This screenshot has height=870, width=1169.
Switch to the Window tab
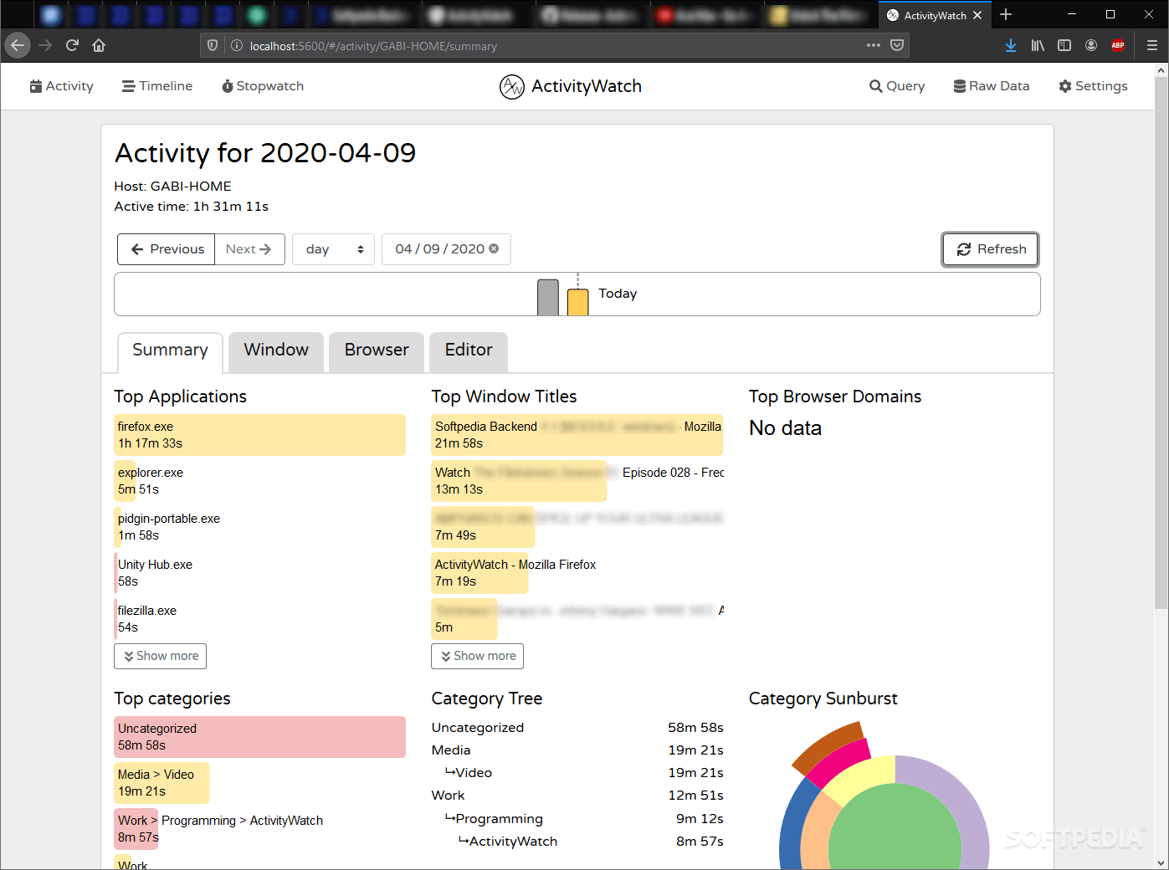[x=275, y=350]
